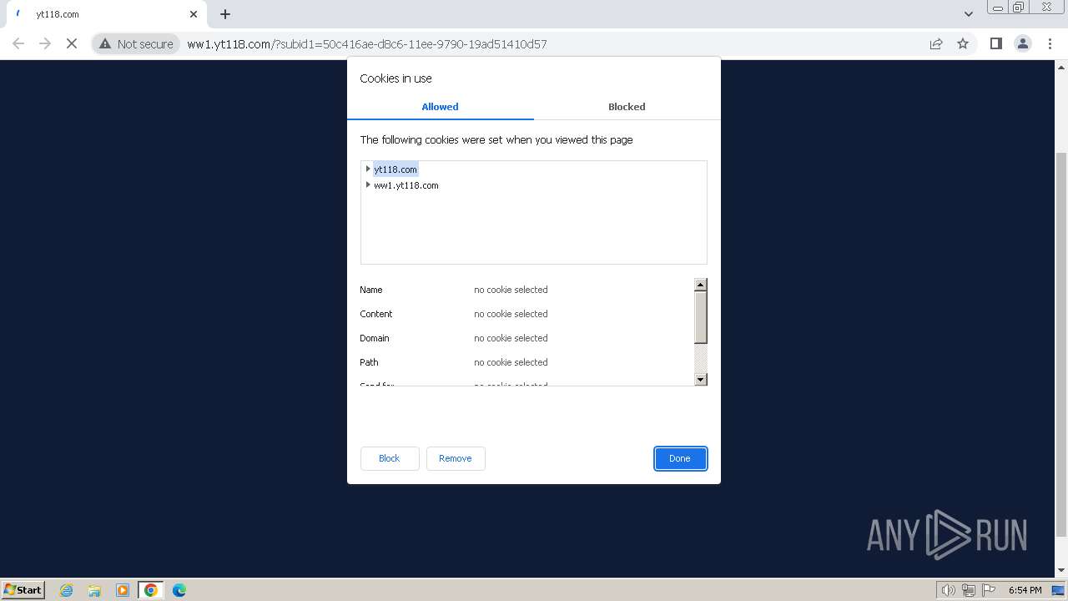Expand the ww1.yt118.com cookie entry
Image resolution: width=1068 pixels, height=601 pixels.
point(368,184)
